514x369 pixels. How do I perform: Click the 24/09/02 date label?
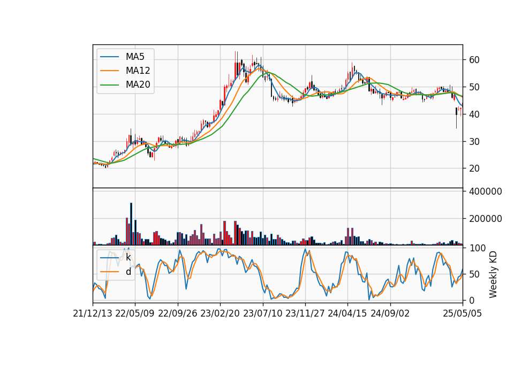point(390,314)
